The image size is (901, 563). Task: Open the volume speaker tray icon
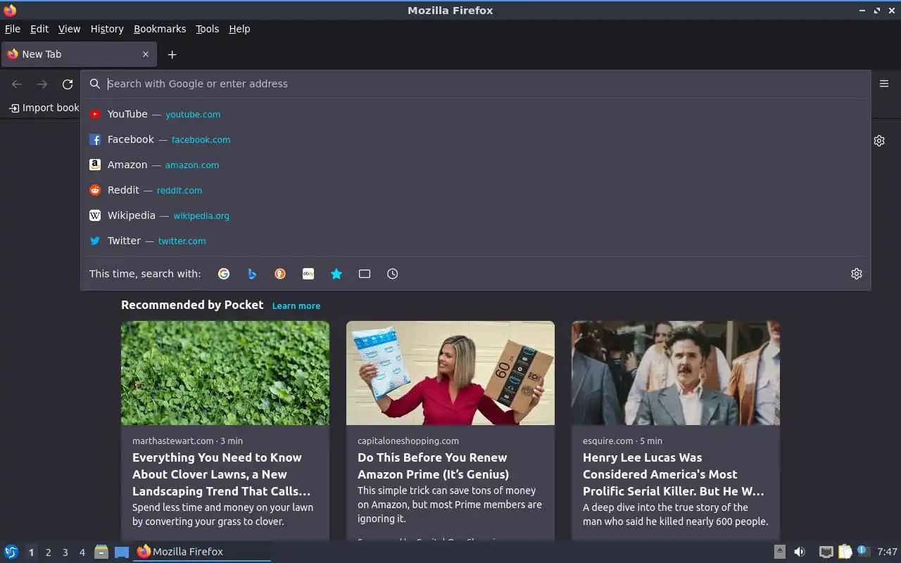coord(800,552)
